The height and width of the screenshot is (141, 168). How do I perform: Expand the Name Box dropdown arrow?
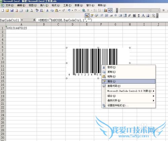click(x=22, y=20)
